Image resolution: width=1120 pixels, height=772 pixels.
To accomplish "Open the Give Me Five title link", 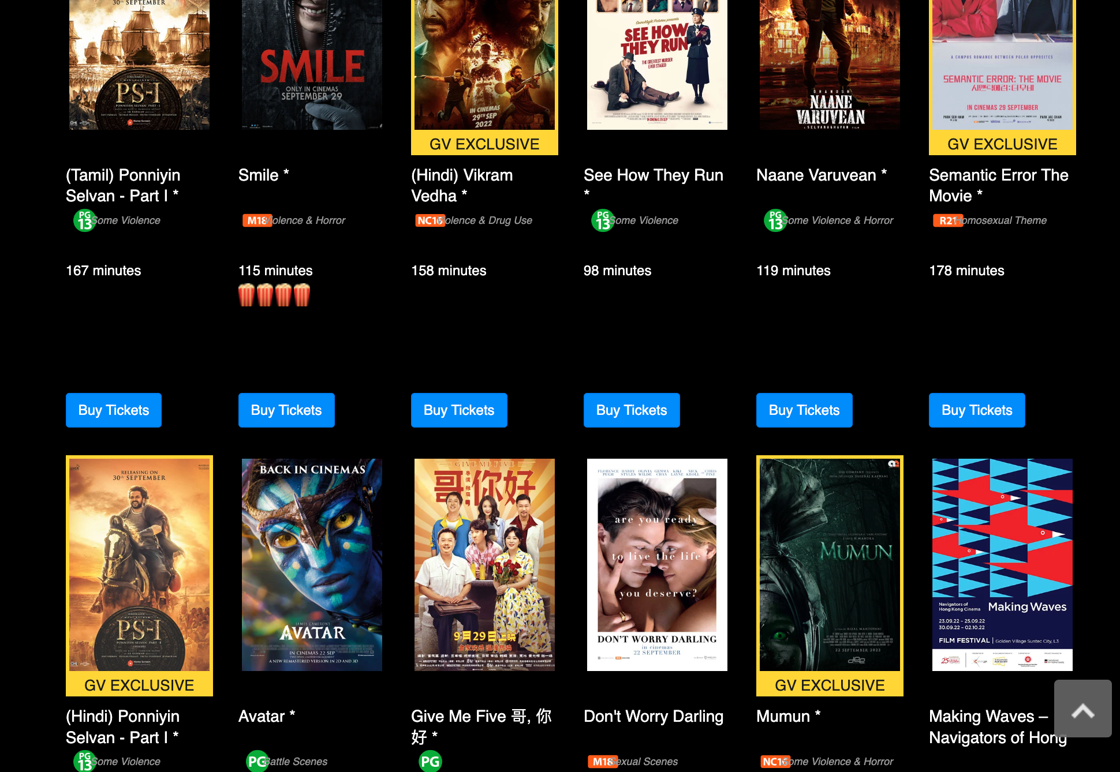I will [x=481, y=726].
